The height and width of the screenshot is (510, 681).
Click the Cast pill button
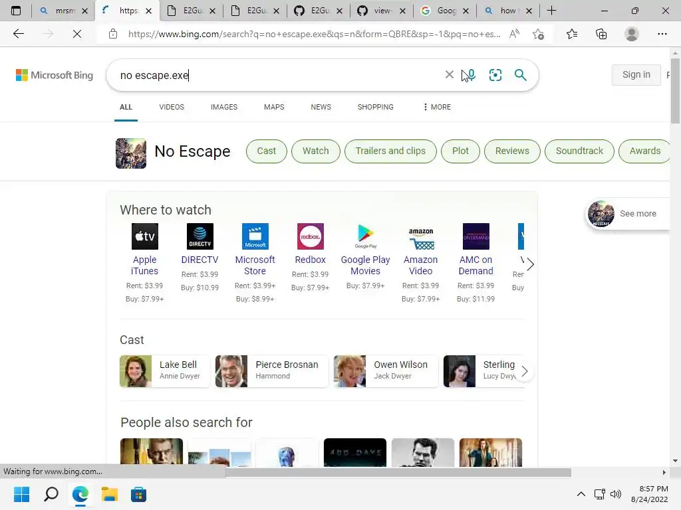click(x=266, y=151)
